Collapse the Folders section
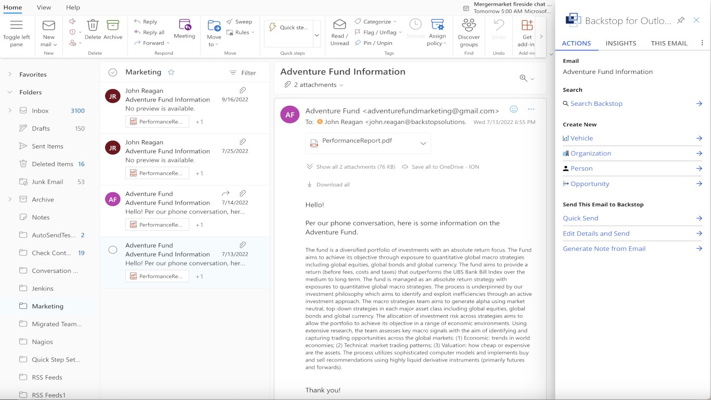This screenshot has height=400, width=711. [10, 92]
